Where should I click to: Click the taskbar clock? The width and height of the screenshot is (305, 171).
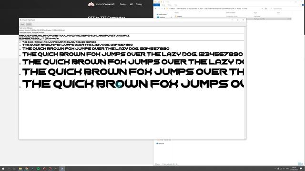click(294, 169)
